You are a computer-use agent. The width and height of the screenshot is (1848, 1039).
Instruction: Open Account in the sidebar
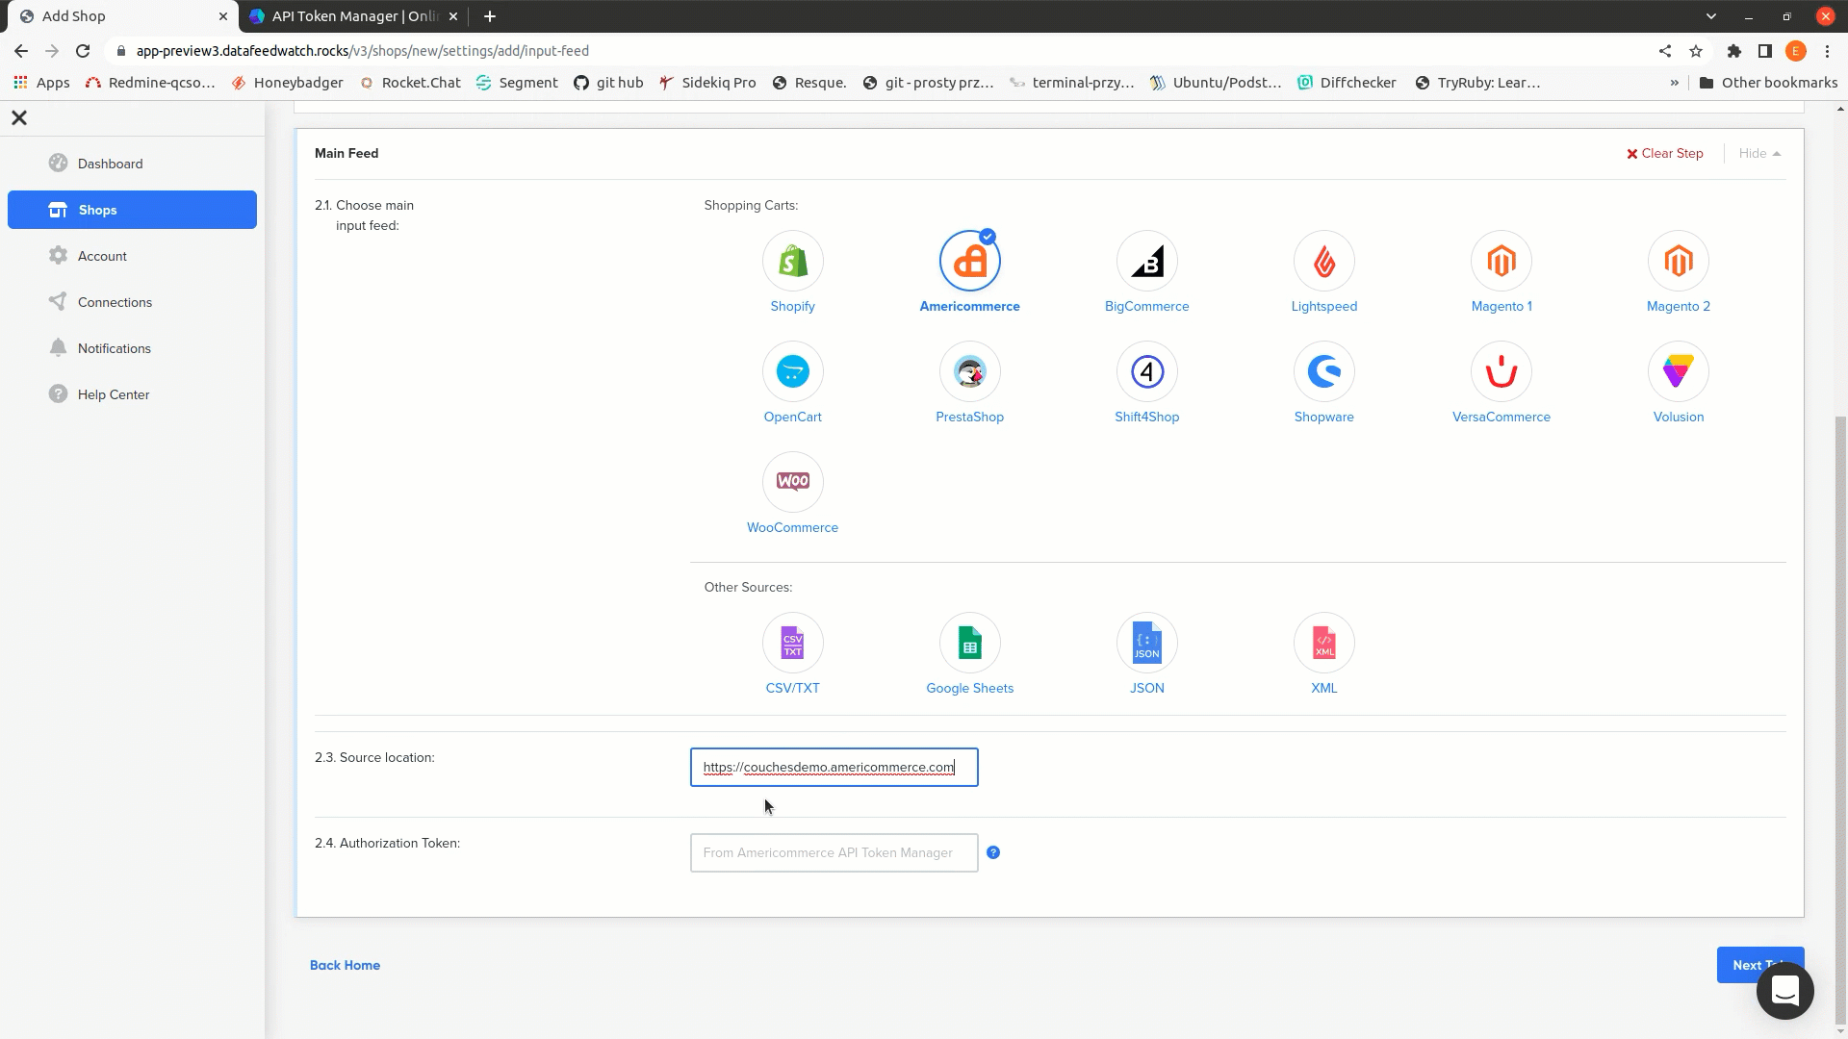pyautogui.click(x=132, y=256)
